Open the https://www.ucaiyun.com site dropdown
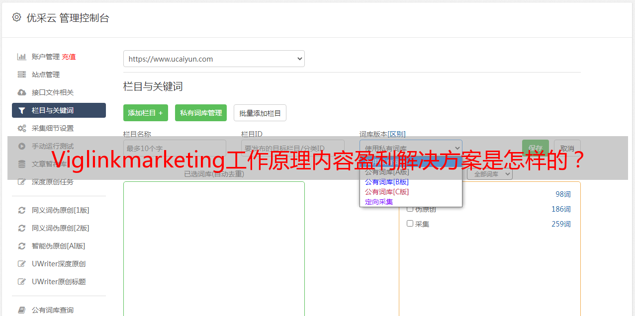 coord(214,59)
